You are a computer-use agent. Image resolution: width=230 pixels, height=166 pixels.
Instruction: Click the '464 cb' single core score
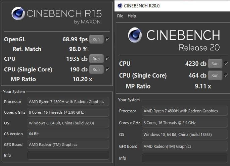point(197,75)
